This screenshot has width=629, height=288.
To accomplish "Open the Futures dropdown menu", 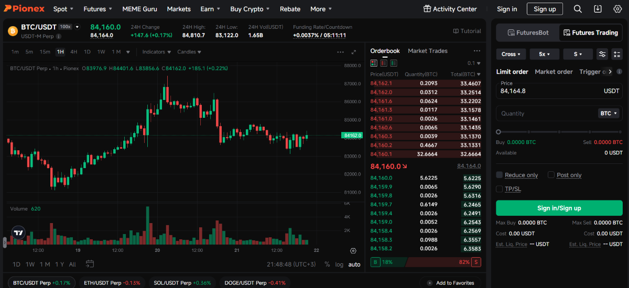I will 98,9.
